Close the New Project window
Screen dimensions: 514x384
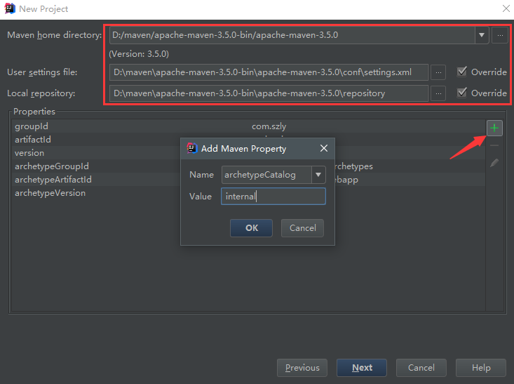(506, 8)
